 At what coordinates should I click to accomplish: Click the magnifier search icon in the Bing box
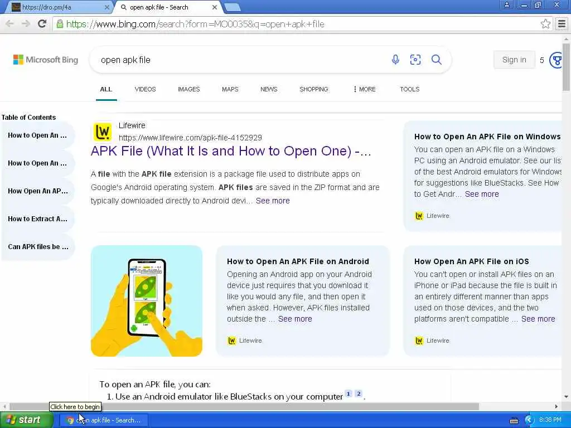436,59
